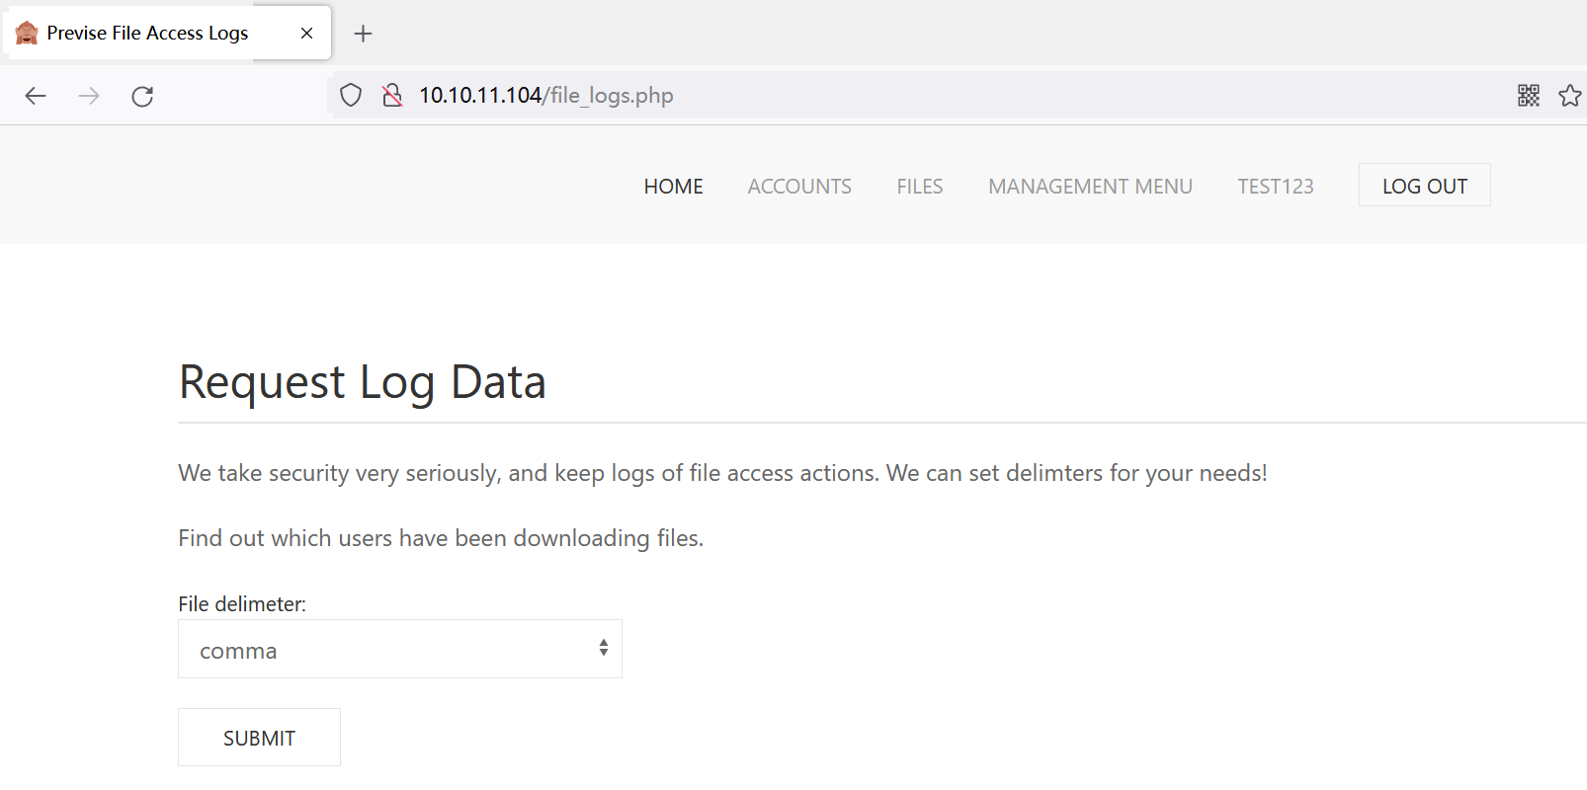Click the Previse favicon on the tab
Image resolution: width=1587 pixels, height=790 pixels.
27,34
